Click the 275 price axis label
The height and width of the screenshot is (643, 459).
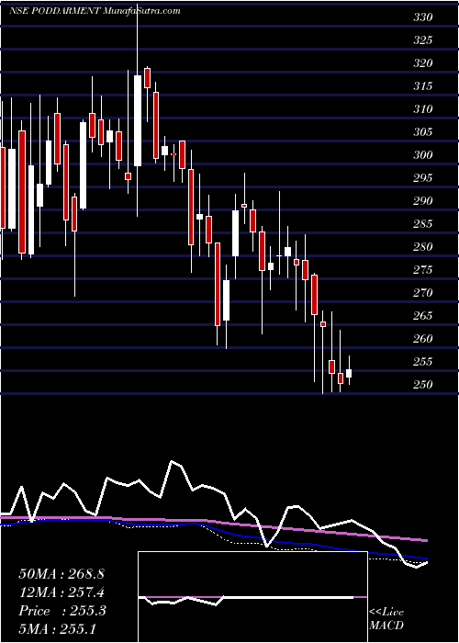click(x=422, y=270)
